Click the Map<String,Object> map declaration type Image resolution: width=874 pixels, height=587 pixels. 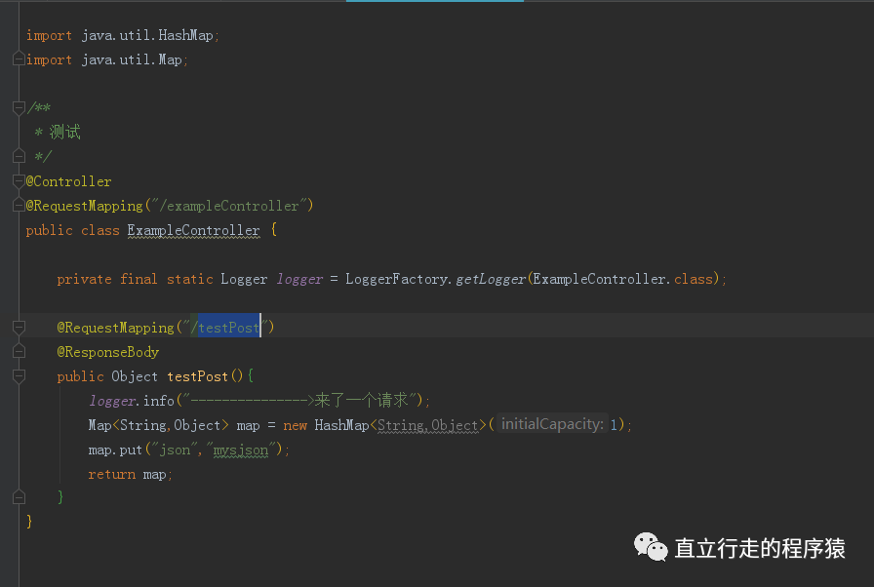tap(158, 425)
